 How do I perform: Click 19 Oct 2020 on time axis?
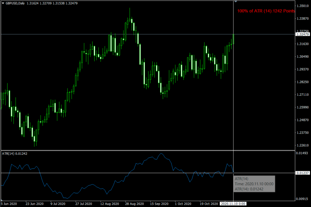point(209,204)
